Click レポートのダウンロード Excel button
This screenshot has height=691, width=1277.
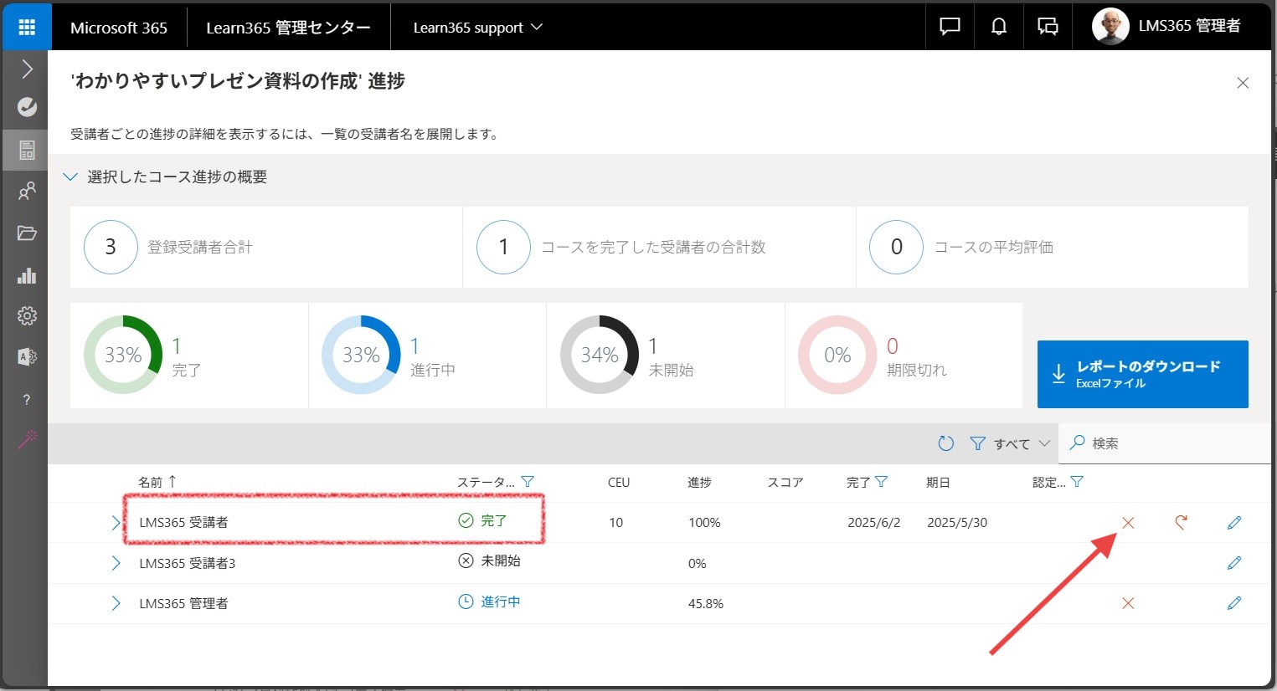(x=1142, y=374)
